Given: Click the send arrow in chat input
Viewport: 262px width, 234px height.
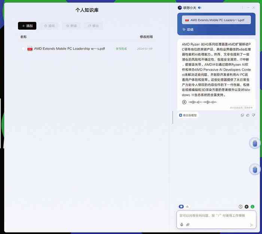Looking at the screenshot, I should (252, 225).
